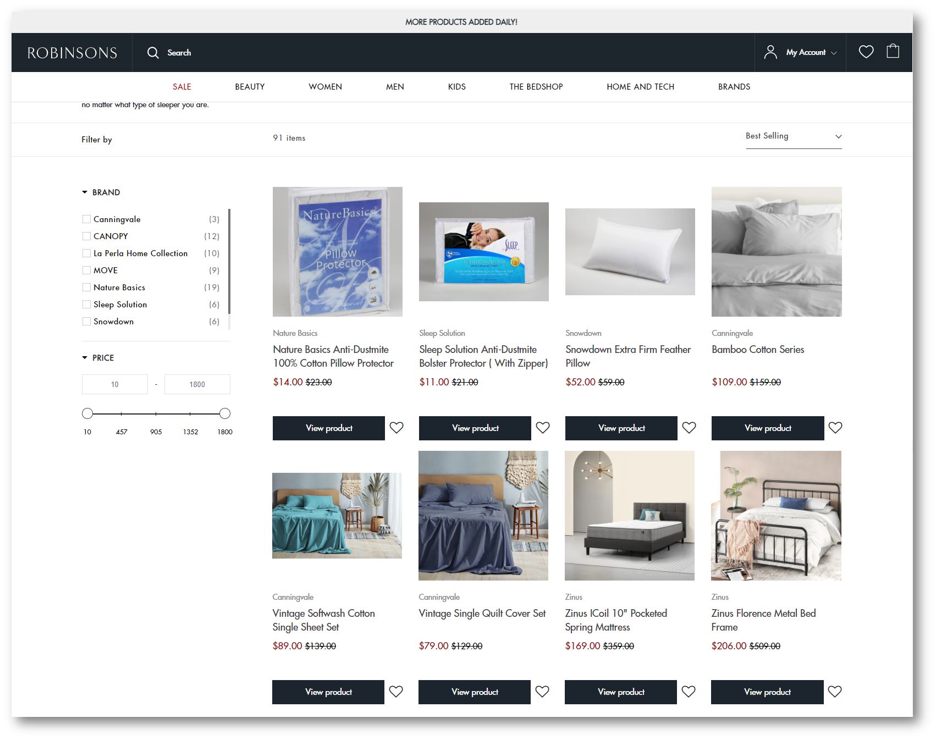Click the minimum price input field
The width and height of the screenshot is (936, 740).
click(115, 384)
